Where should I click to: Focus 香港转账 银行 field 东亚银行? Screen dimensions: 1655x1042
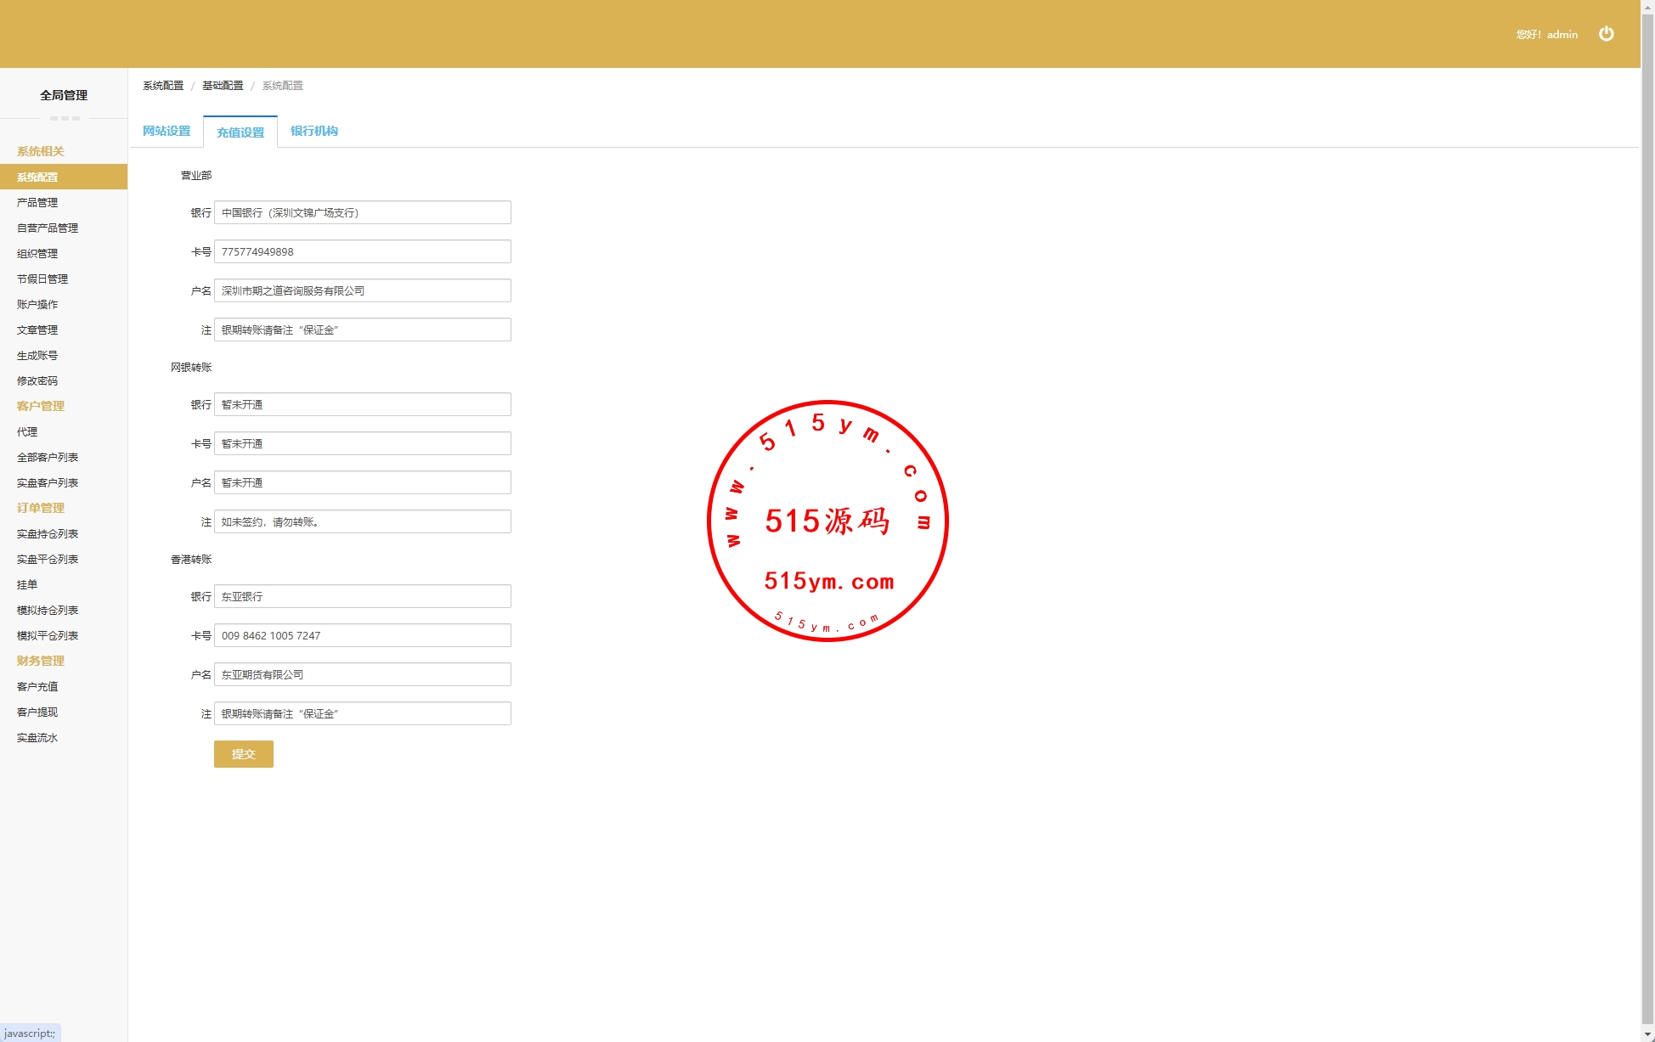(x=362, y=596)
